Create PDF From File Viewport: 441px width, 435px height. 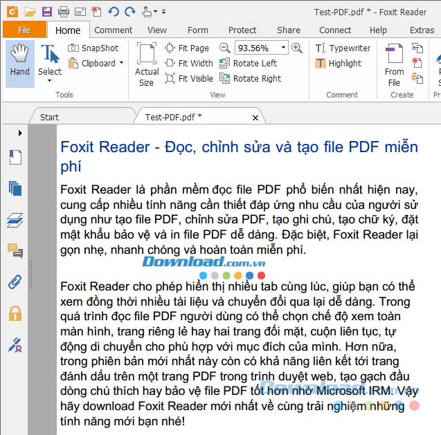[394, 65]
